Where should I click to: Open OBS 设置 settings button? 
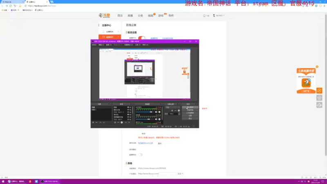click(190, 116)
